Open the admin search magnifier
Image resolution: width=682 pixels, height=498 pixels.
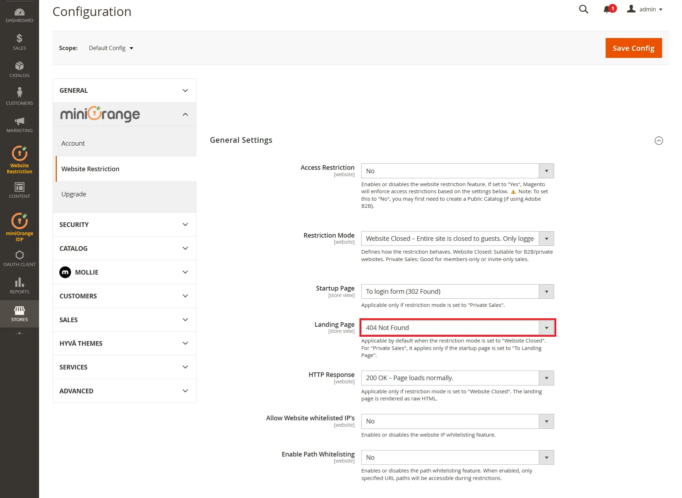[583, 9]
